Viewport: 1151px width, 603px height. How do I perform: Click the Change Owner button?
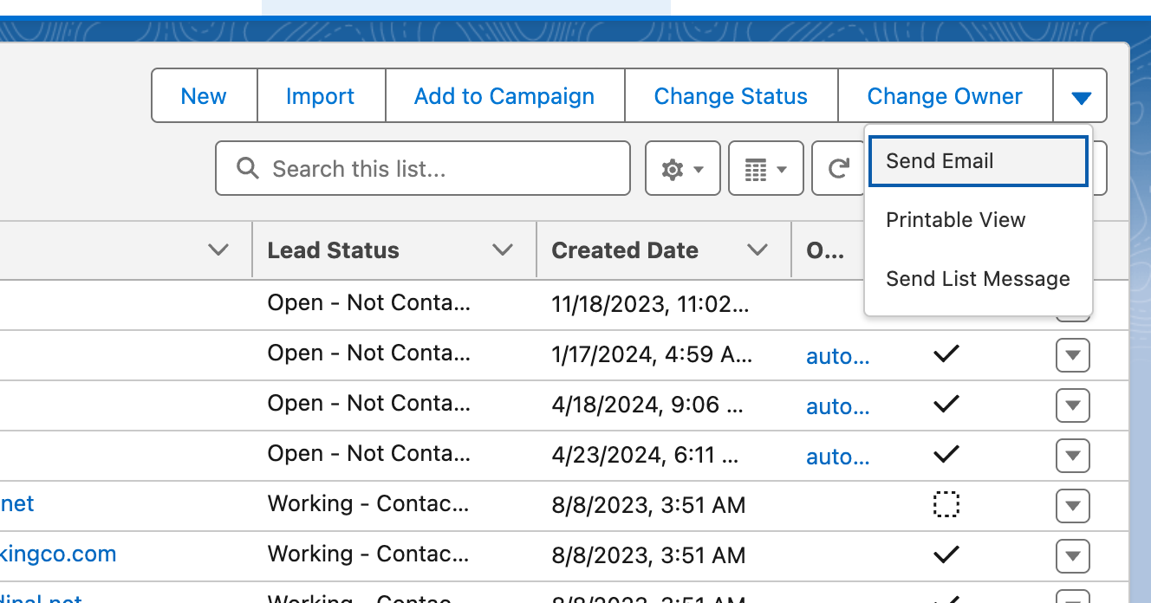click(x=945, y=96)
